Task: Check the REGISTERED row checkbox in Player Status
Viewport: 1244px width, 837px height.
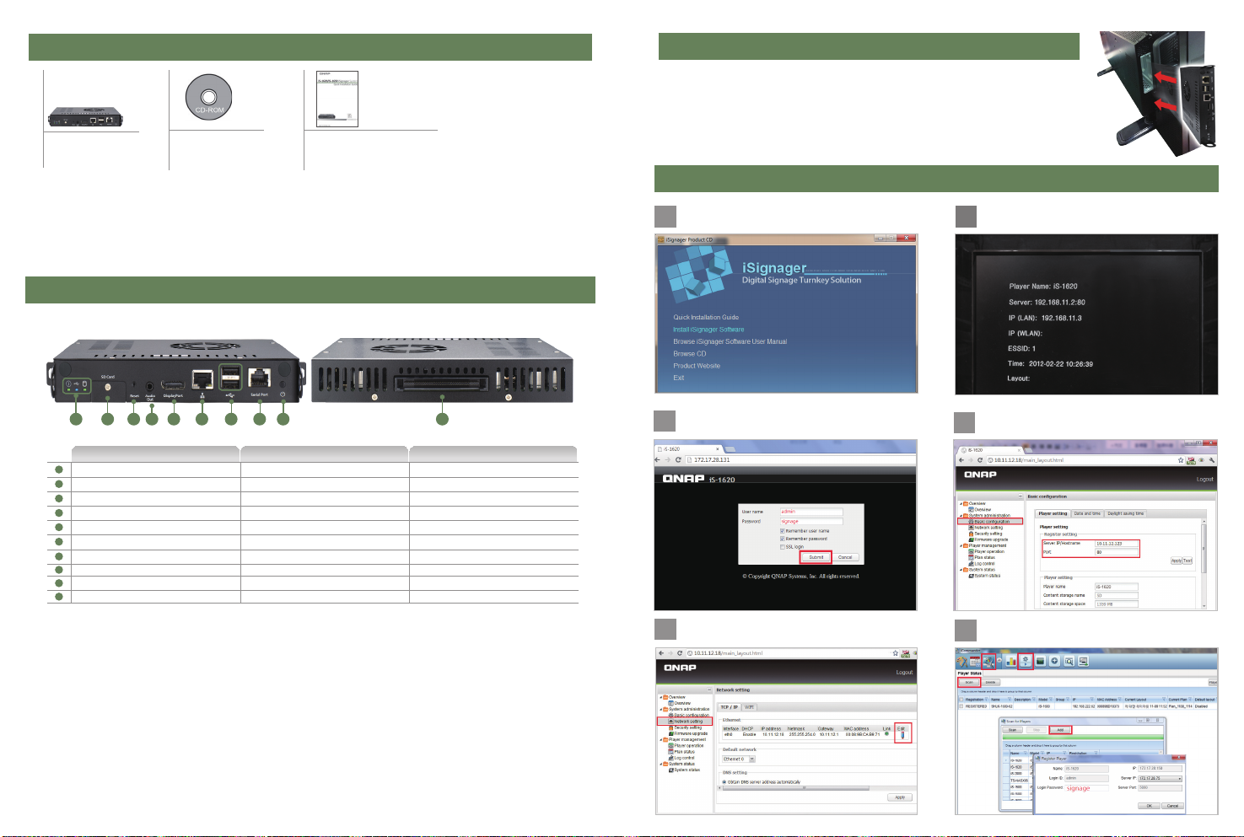Action: point(961,706)
